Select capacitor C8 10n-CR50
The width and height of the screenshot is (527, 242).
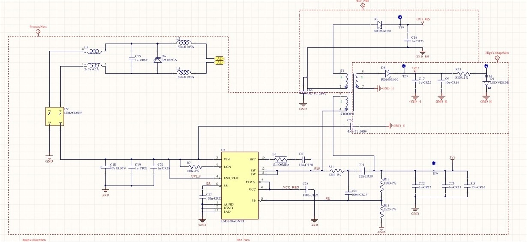point(304,160)
